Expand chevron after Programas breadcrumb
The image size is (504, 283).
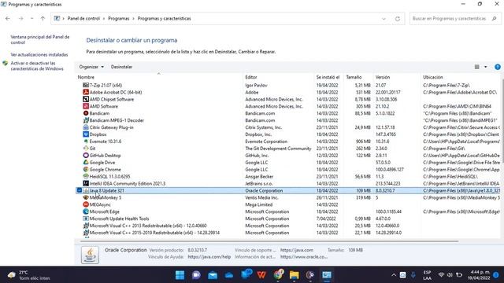pyautogui.click(x=133, y=19)
